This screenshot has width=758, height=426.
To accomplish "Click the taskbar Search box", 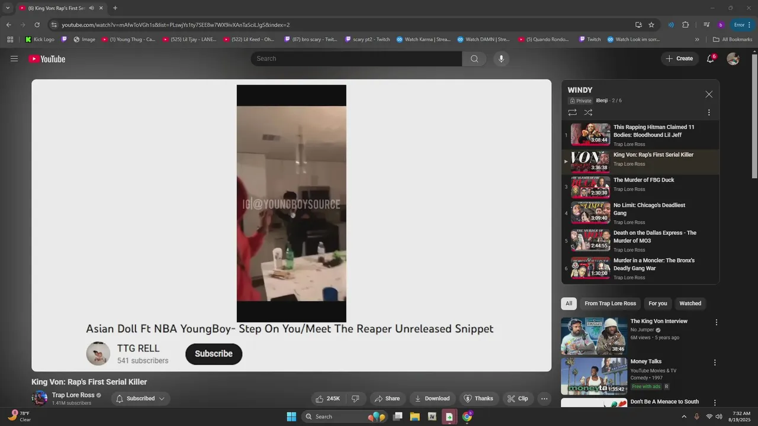I will click(x=345, y=417).
